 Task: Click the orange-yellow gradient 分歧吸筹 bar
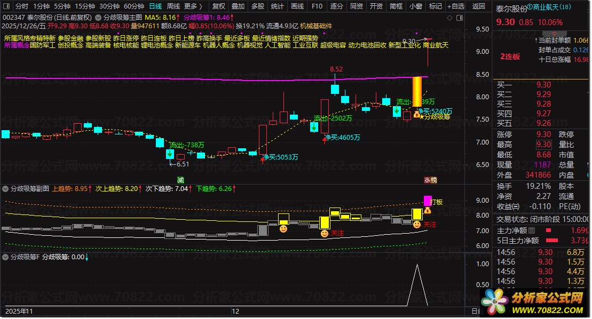[x=417, y=92]
